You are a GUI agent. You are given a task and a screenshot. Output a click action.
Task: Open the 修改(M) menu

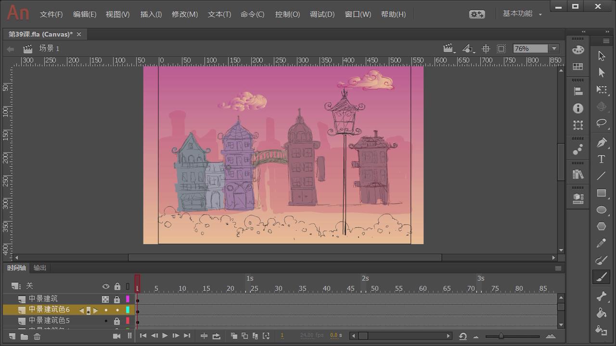(x=185, y=14)
